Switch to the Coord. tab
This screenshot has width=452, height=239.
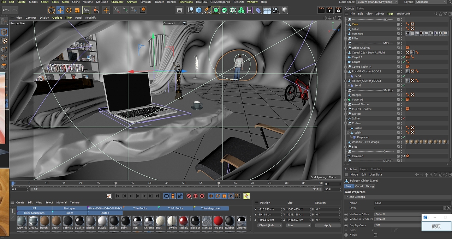[x=359, y=186]
